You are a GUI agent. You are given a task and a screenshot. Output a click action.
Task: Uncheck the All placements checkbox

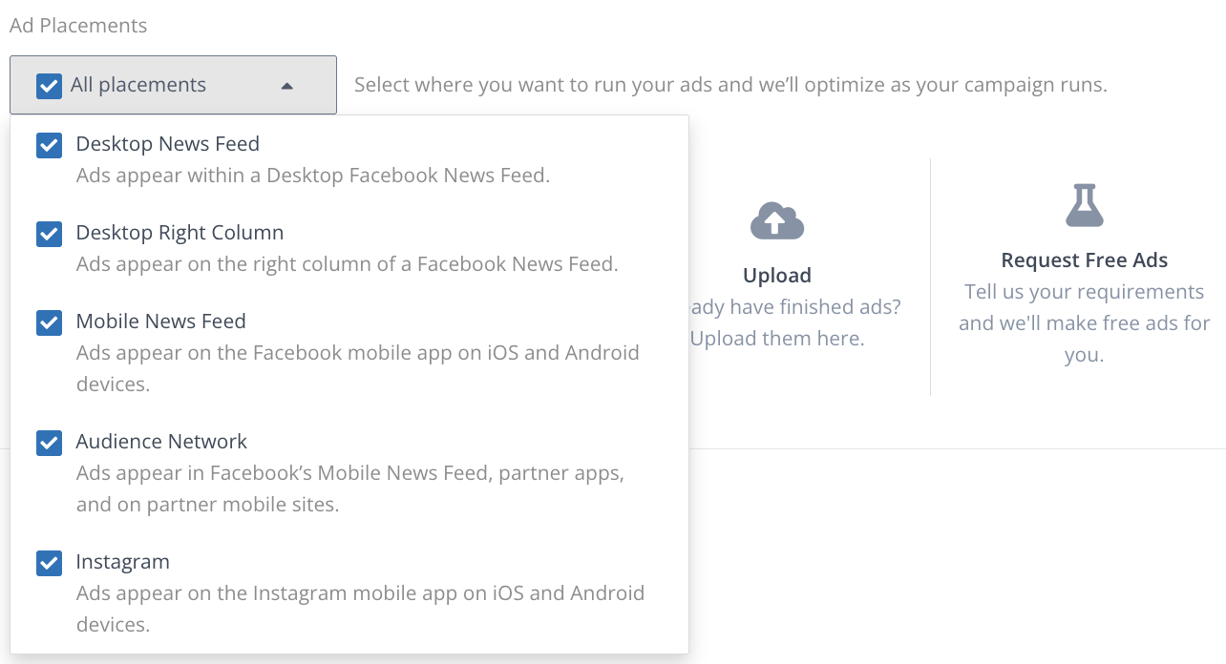click(x=49, y=86)
